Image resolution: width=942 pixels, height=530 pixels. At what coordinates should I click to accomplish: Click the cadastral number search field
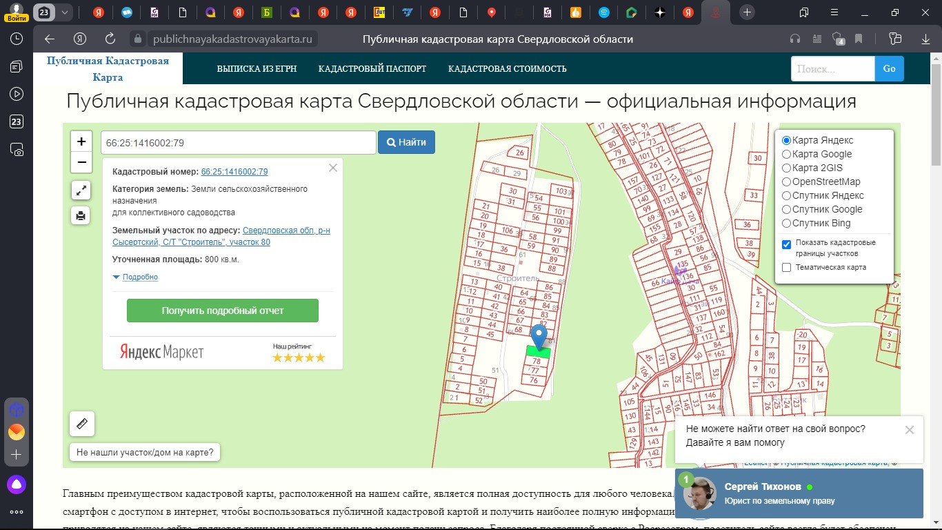coord(238,143)
